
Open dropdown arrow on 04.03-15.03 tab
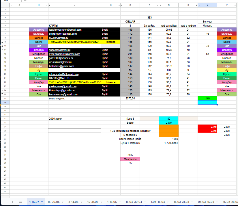[x=217, y=202]
